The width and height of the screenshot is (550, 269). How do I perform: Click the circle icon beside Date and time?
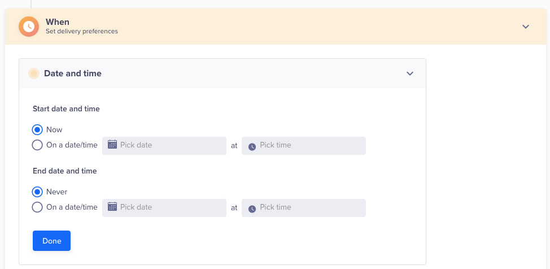pos(34,73)
